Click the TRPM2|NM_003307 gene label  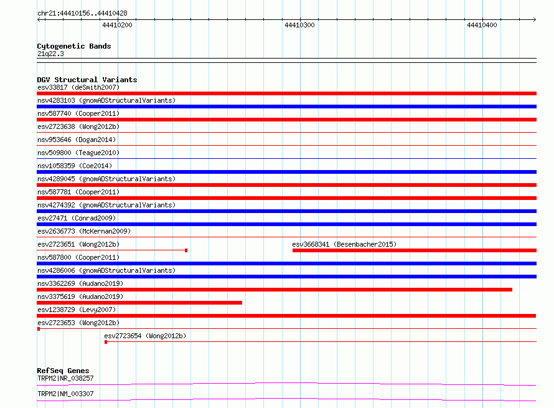pyautogui.click(x=65, y=394)
